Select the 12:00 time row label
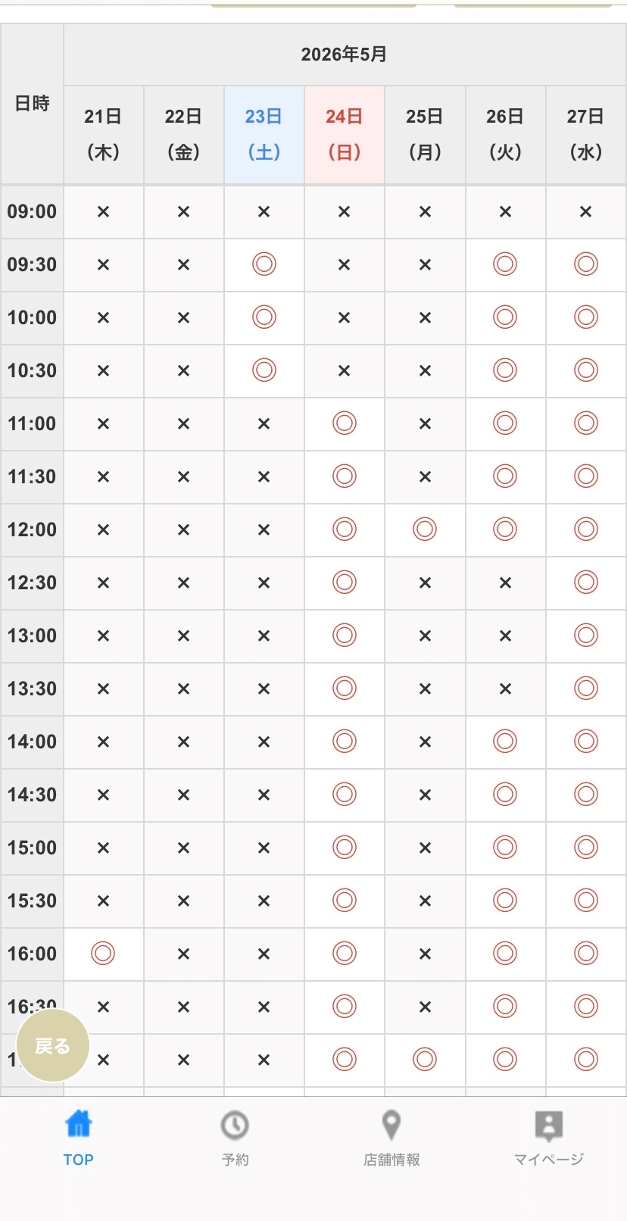 pyautogui.click(x=32, y=529)
